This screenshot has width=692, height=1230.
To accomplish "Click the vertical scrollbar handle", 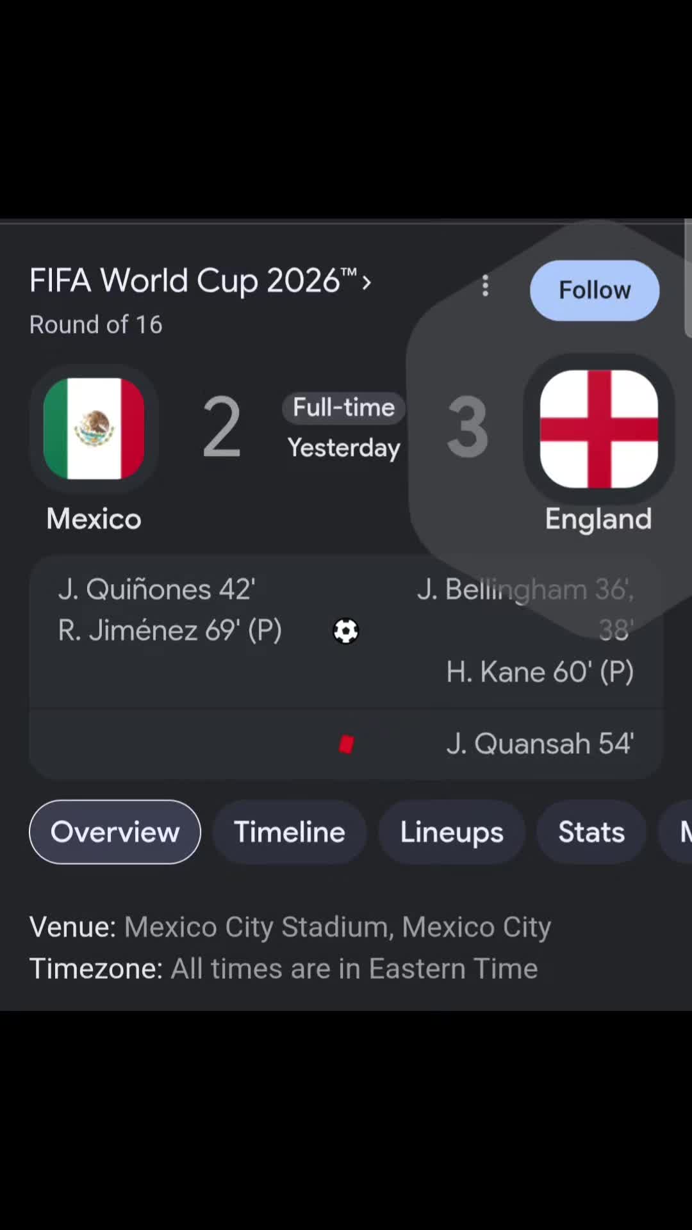I will [688, 278].
